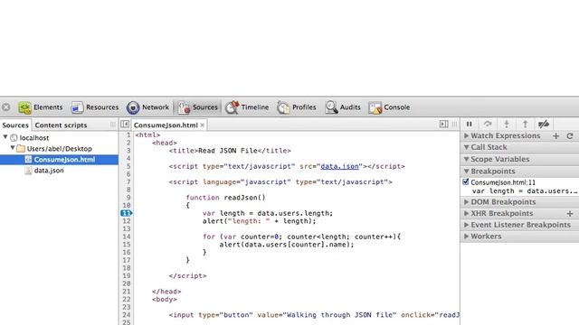Open the Network panel
The height and width of the screenshot is (325, 579).
coord(147,107)
